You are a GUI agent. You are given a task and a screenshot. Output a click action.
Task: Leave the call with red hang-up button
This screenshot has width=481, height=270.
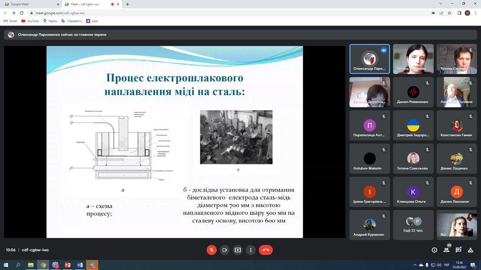click(266, 250)
